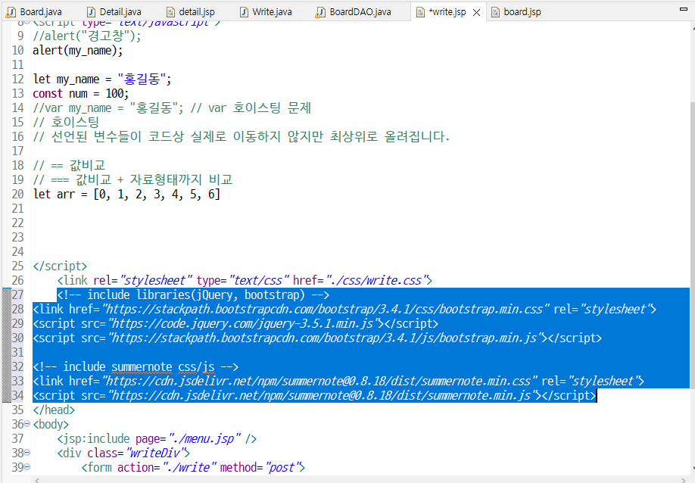Screen dimensions: 695x483
Task: Switch to the board.jsp tab
Action: click(x=517, y=12)
